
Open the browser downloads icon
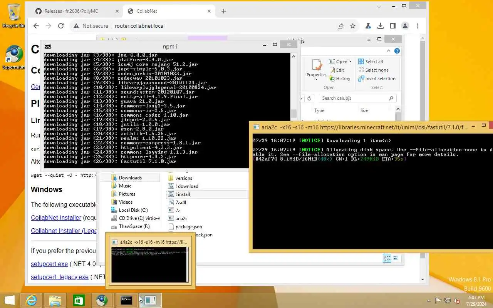click(x=381, y=26)
